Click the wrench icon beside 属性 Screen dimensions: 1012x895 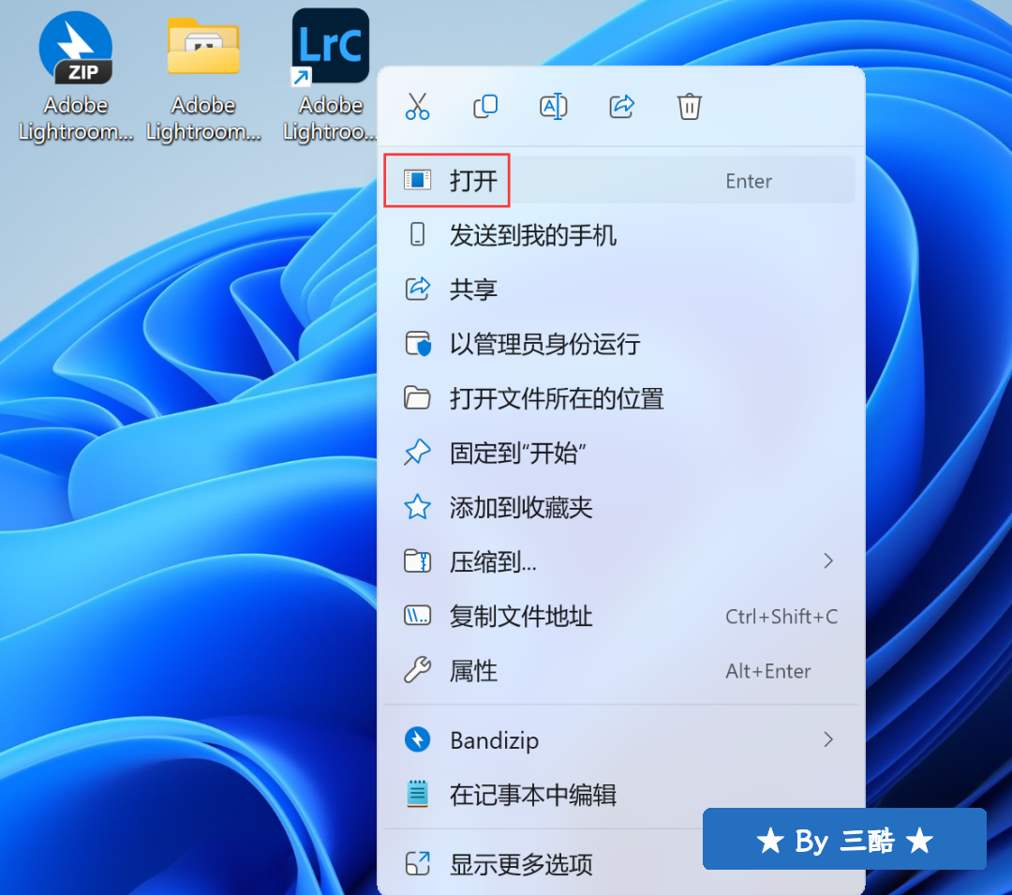click(417, 670)
